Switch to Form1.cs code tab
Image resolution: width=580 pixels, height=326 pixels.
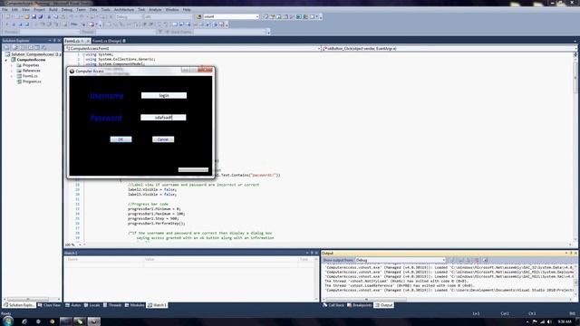click(x=72, y=41)
